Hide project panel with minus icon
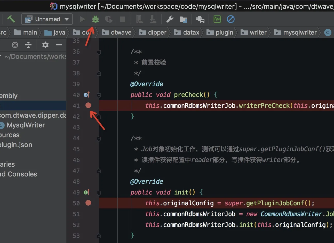Viewport: 334px width, 243px height. point(59,45)
